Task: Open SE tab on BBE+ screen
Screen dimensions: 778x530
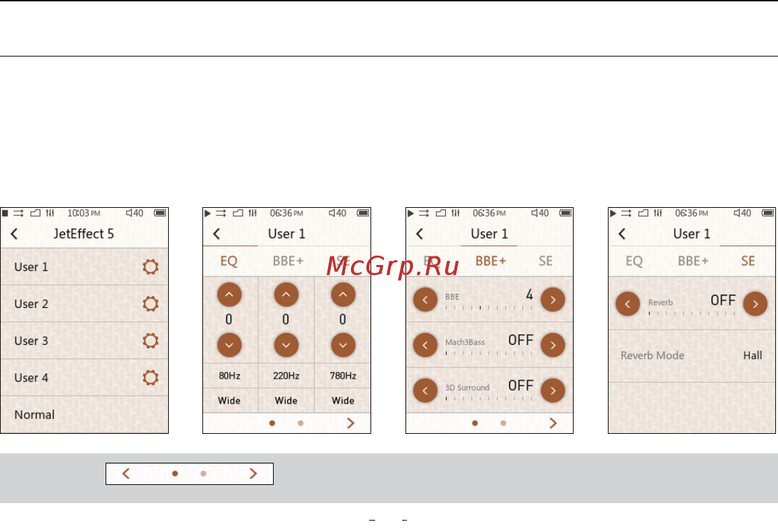Action: coord(546,261)
